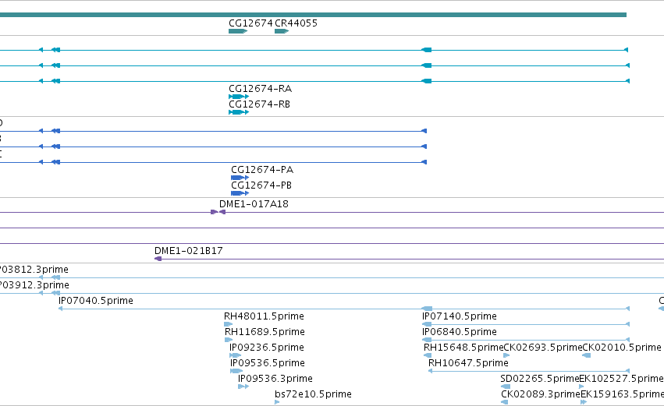Open the CG12674-PB label
The image size is (664, 406).
pyautogui.click(x=261, y=185)
